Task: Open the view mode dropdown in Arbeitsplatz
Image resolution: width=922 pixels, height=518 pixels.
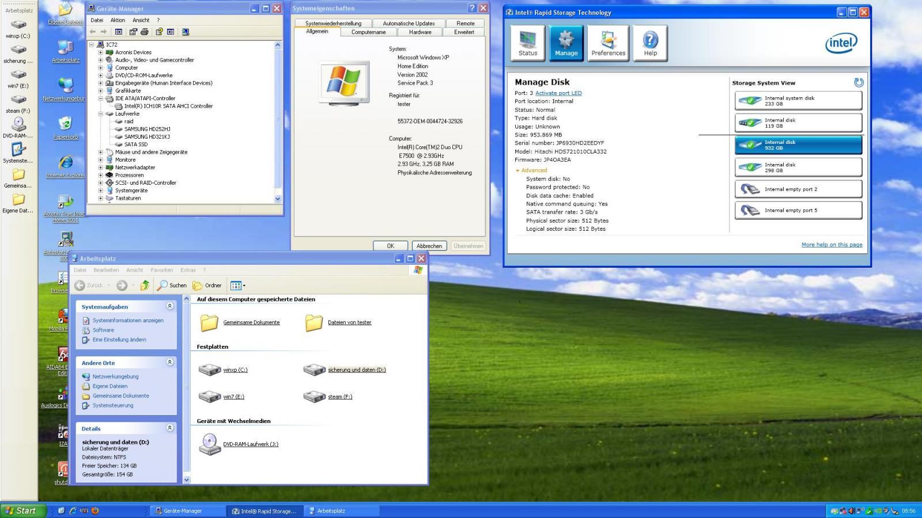Action: click(x=238, y=285)
